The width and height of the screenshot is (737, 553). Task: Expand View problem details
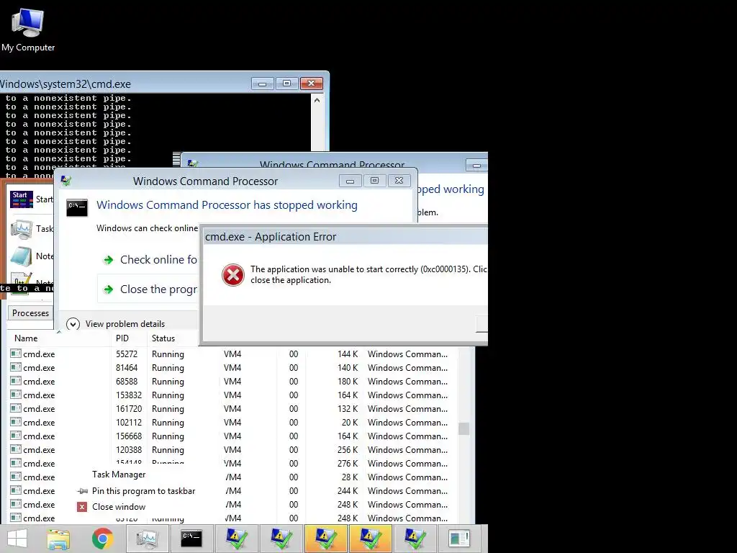(116, 324)
